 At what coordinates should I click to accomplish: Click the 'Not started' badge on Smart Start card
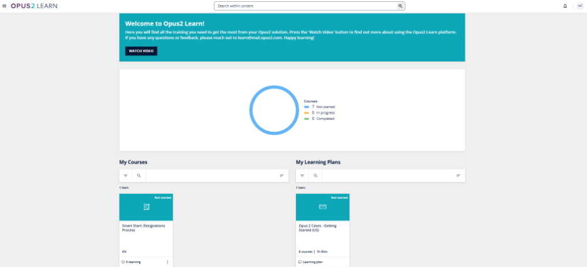tap(163, 197)
